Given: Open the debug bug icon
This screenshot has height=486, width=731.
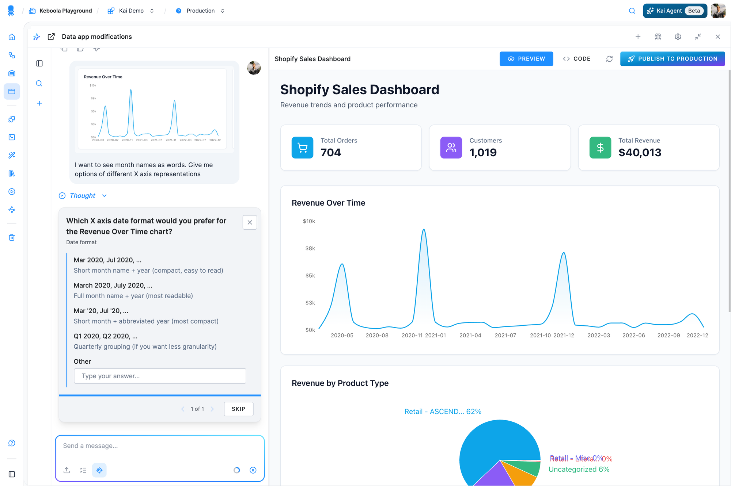Looking at the screenshot, I should (658, 37).
